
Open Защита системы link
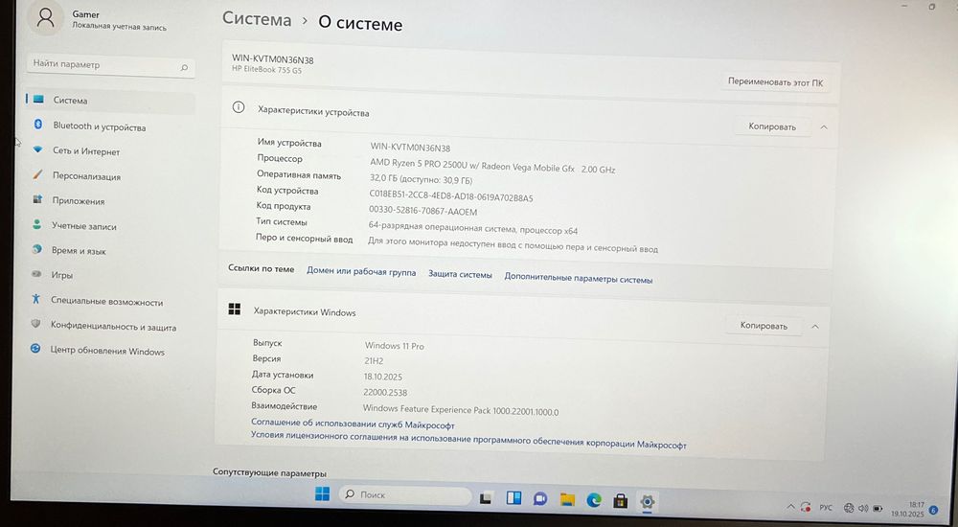coord(460,275)
